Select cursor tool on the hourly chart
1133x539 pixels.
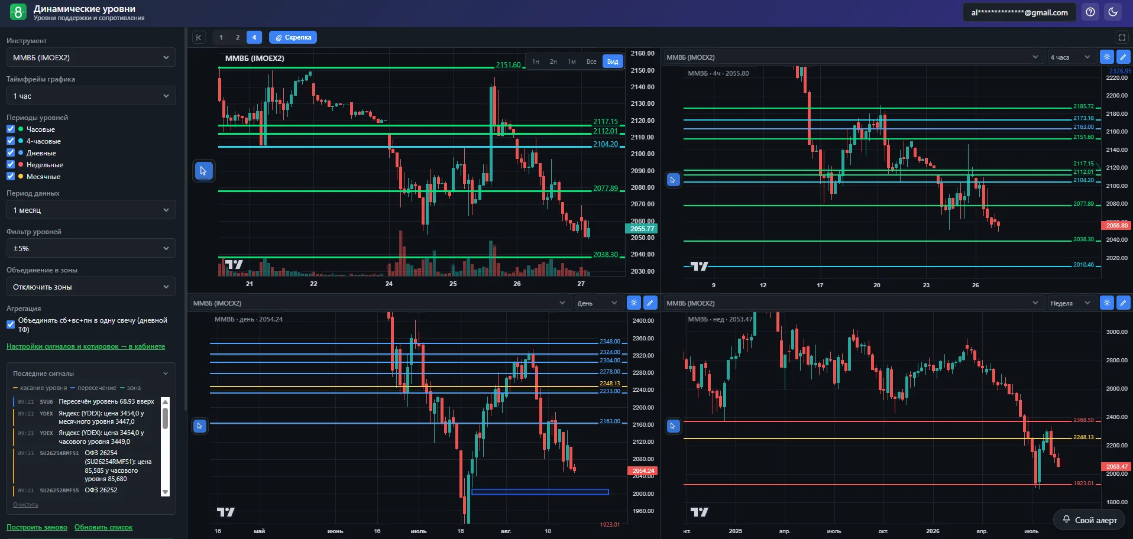pyautogui.click(x=203, y=171)
